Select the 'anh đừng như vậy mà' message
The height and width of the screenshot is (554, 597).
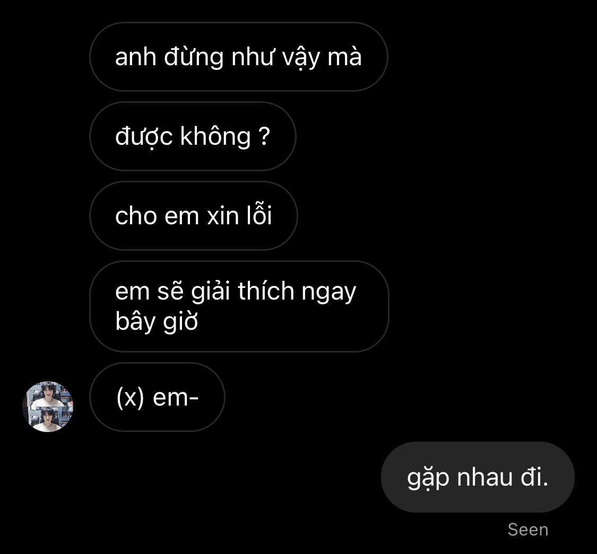[239, 57]
